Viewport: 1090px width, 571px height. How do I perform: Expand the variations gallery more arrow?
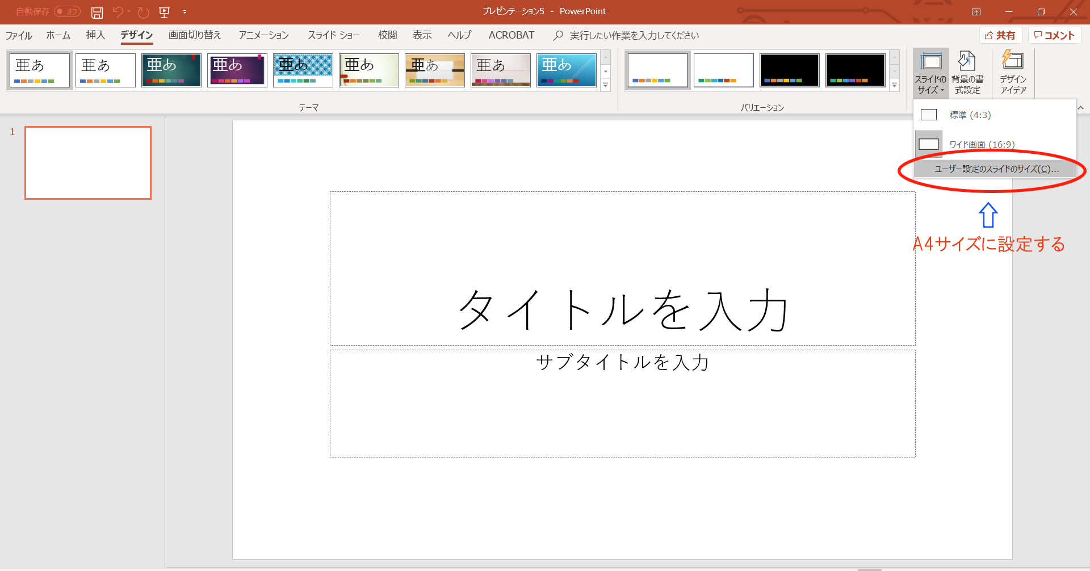pos(894,85)
